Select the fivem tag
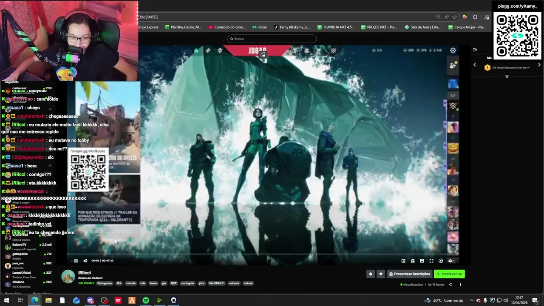The image size is (544, 306). (x=153, y=283)
